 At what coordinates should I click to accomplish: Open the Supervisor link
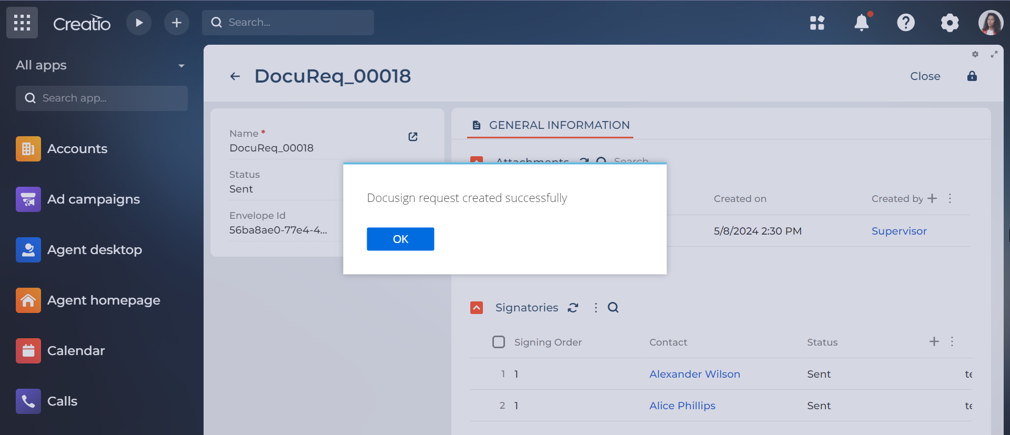pos(899,231)
